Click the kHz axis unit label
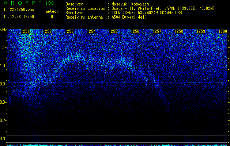This screenshot has width=230, height=146. [x=3, y=30]
